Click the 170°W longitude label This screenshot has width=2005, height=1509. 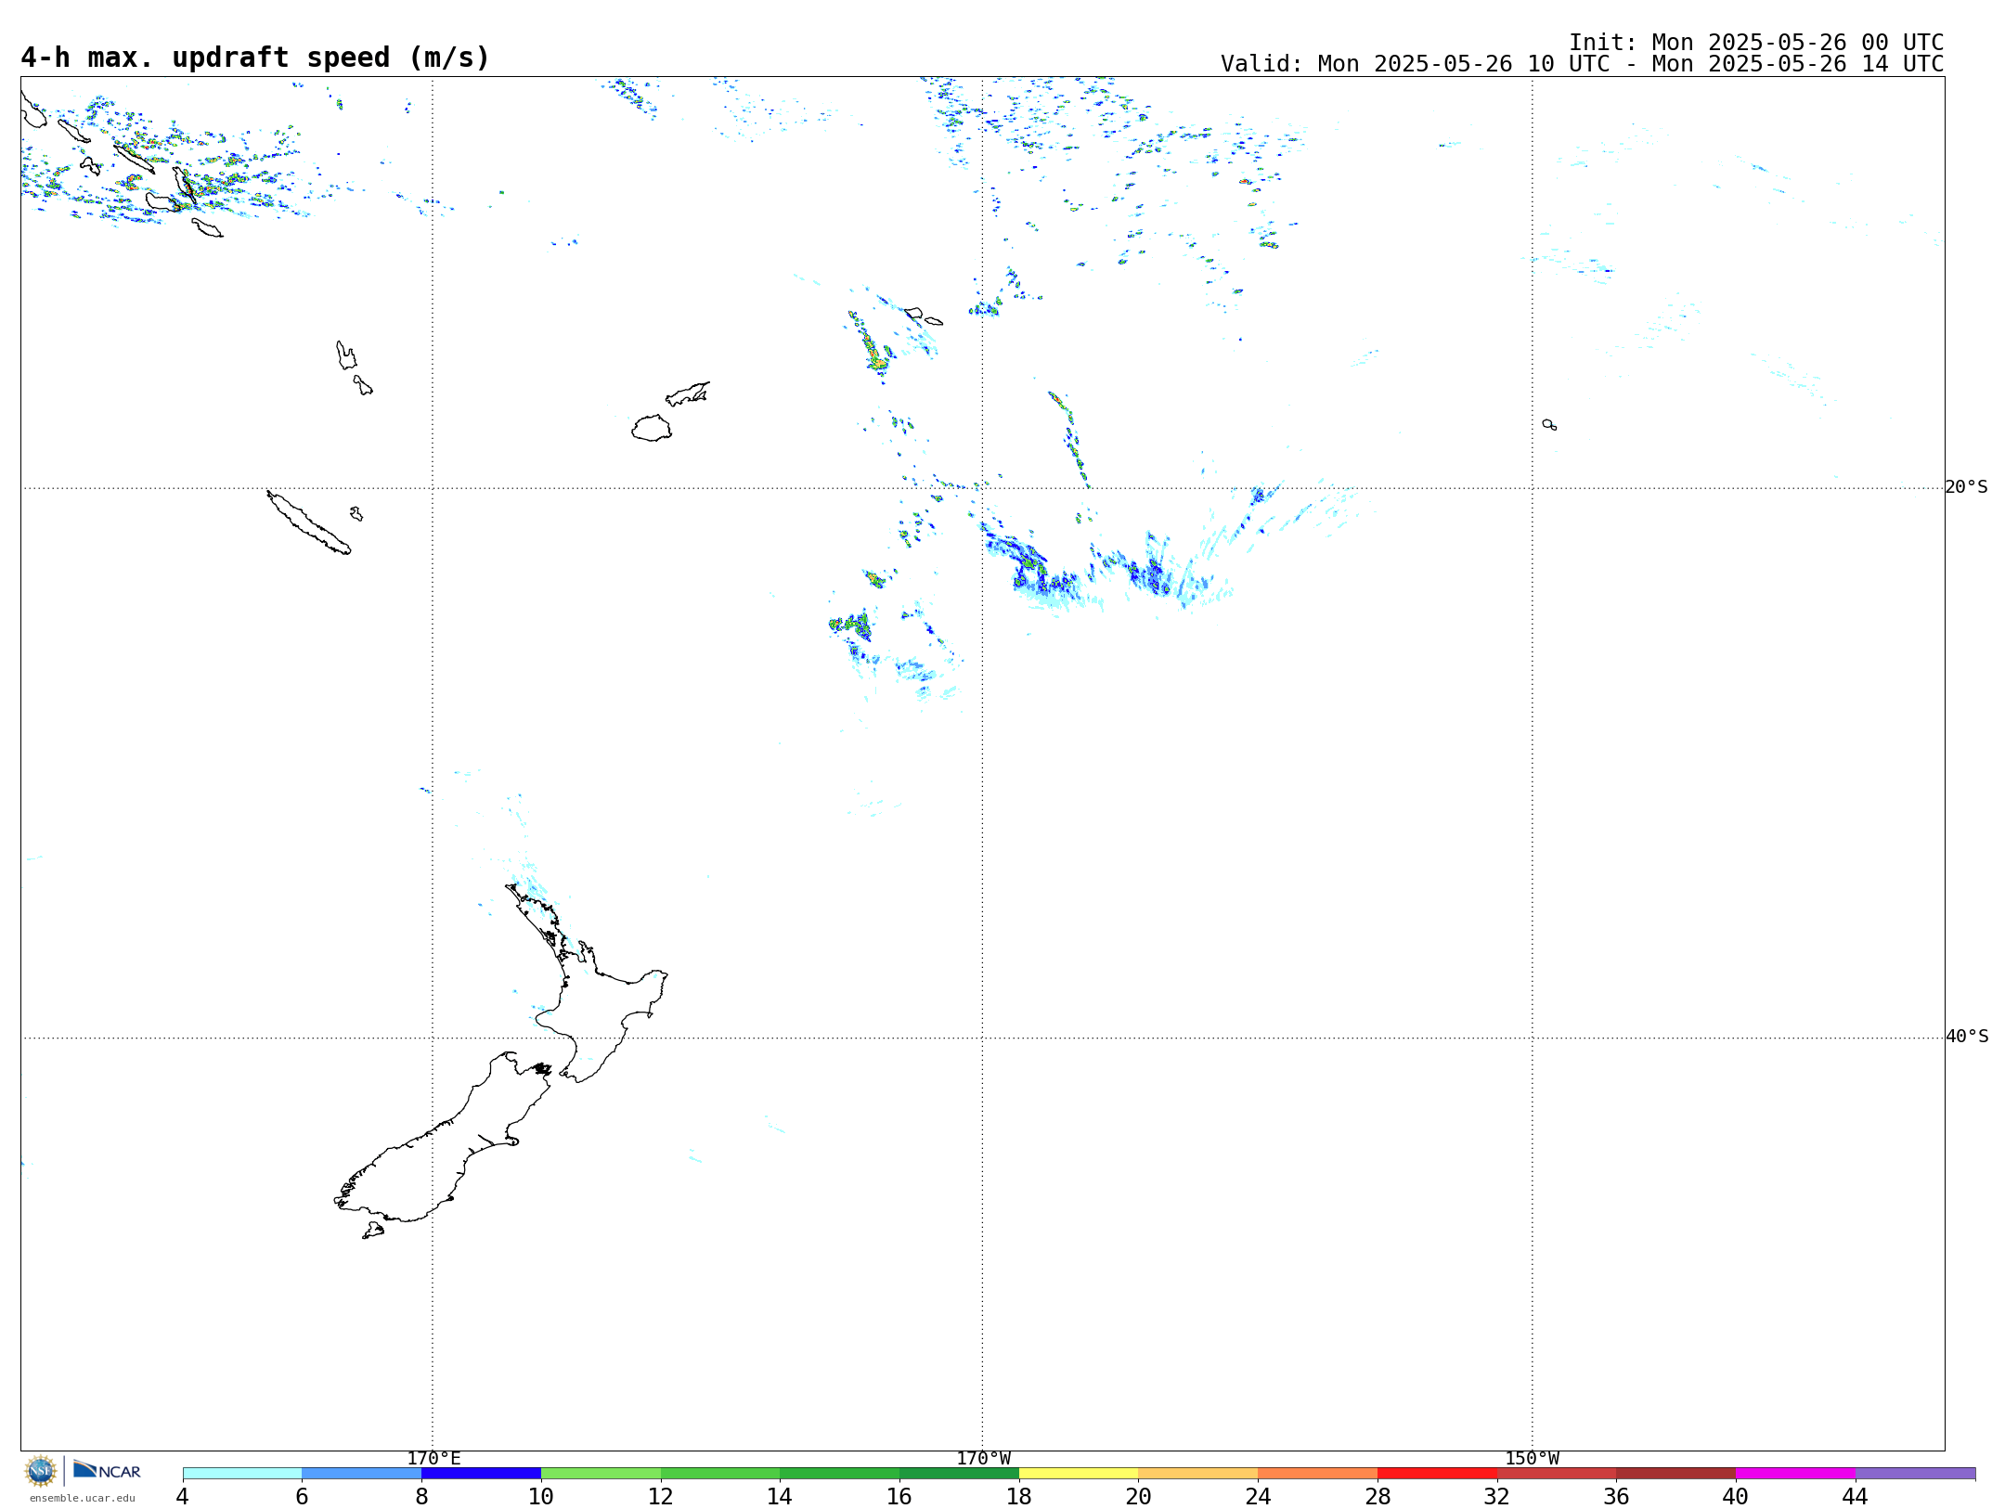984,1458
